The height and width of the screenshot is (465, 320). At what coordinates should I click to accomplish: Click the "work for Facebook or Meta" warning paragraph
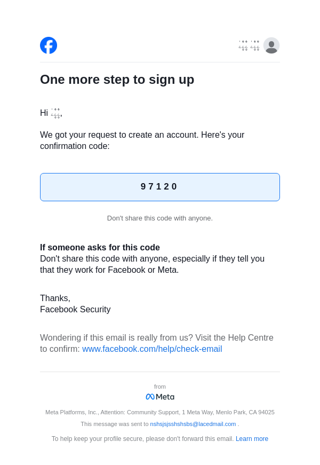152,264
